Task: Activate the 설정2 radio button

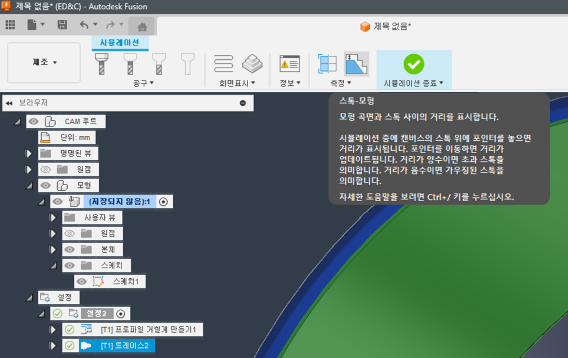Action: click(120, 314)
